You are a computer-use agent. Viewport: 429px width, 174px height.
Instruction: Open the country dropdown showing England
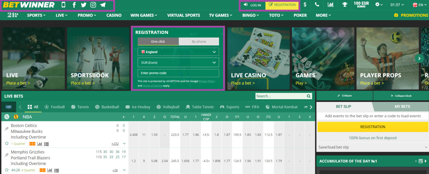[x=178, y=52]
